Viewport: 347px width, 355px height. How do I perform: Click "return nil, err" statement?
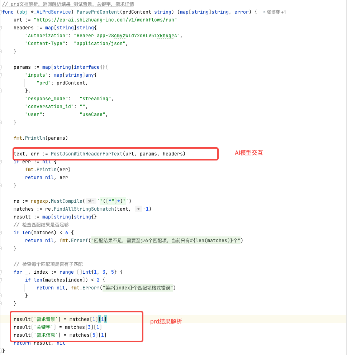point(47,178)
